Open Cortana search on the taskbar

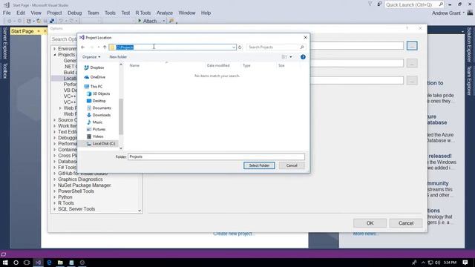tap(16, 263)
